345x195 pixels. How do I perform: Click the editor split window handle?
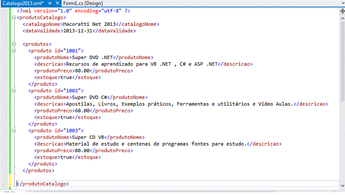342,11
